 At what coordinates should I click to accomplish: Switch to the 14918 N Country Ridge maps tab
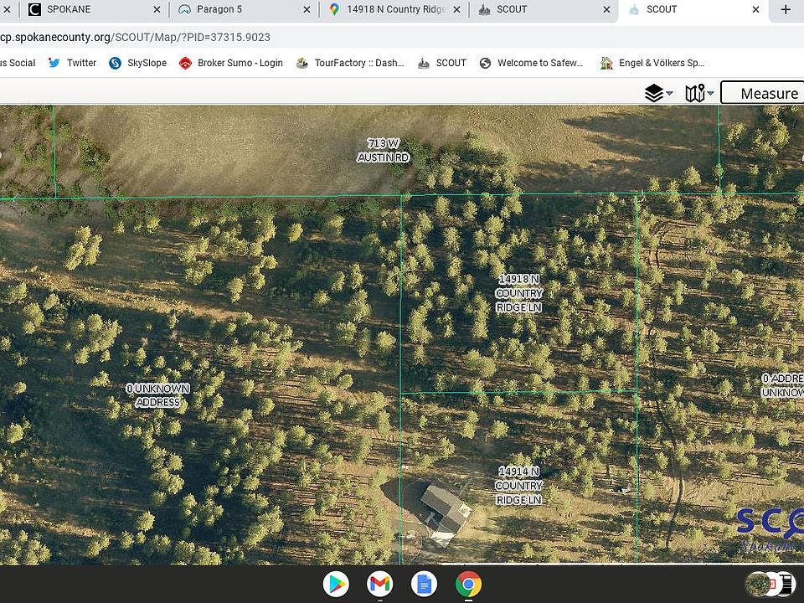(x=394, y=9)
